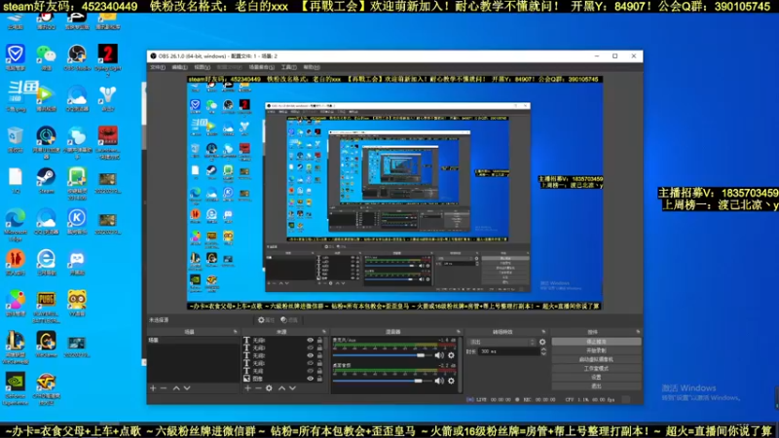Toggle 工作室模式 studio mode
779x438 pixels.
(596, 369)
